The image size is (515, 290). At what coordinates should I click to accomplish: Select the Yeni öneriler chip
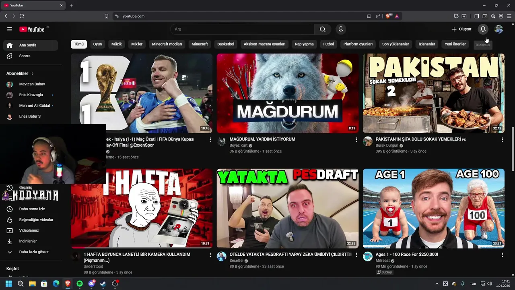pyautogui.click(x=455, y=44)
